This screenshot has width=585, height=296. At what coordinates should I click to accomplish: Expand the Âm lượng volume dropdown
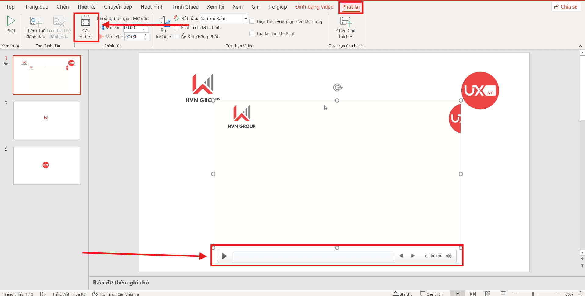(164, 34)
